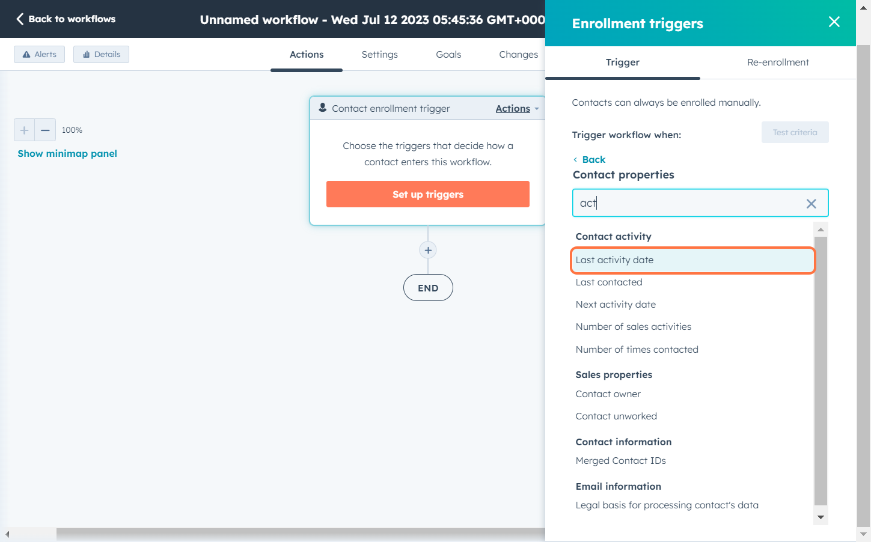Close the Enrollment triggers panel
The width and height of the screenshot is (871, 542).
(834, 22)
